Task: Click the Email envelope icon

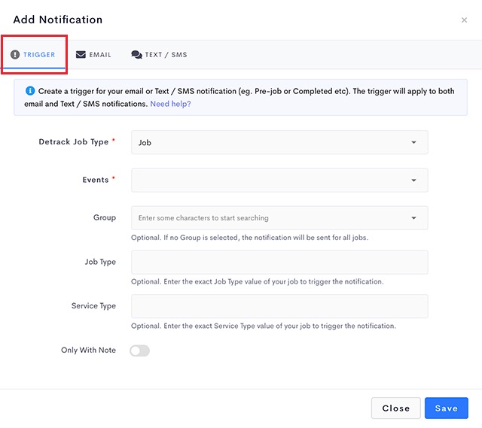Action: pos(81,55)
